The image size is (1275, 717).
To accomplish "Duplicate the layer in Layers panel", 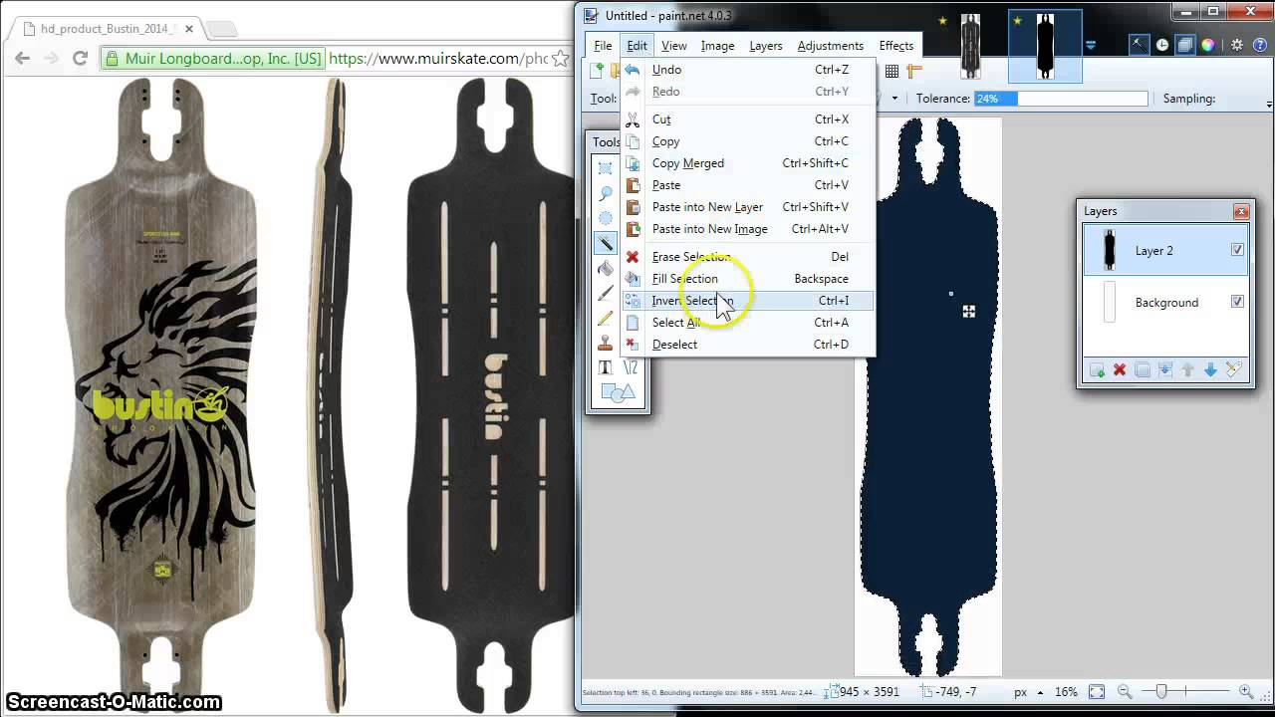I will 1143,369.
